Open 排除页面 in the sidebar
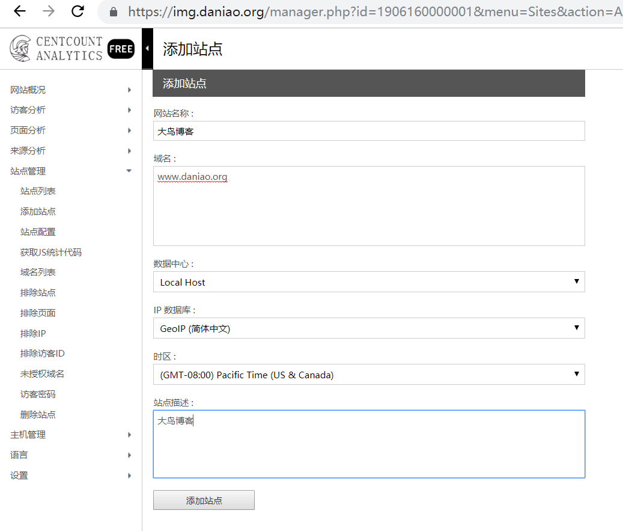 (38, 313)
